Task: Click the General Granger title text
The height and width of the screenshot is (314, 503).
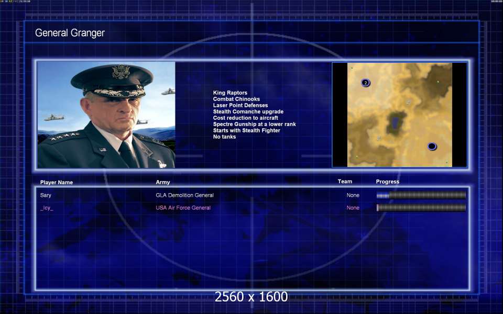Action: [70, 33]
